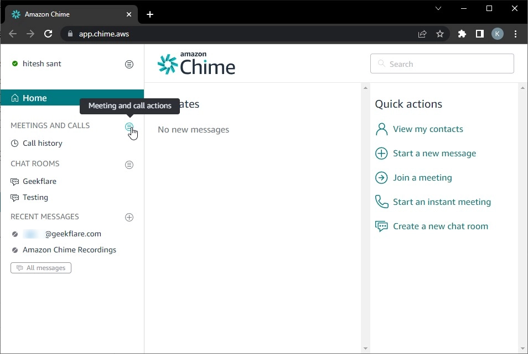Click the arrow circle icon for Join a meeting
The height and width of the screenshot is (354, 528).
(381, 178)
